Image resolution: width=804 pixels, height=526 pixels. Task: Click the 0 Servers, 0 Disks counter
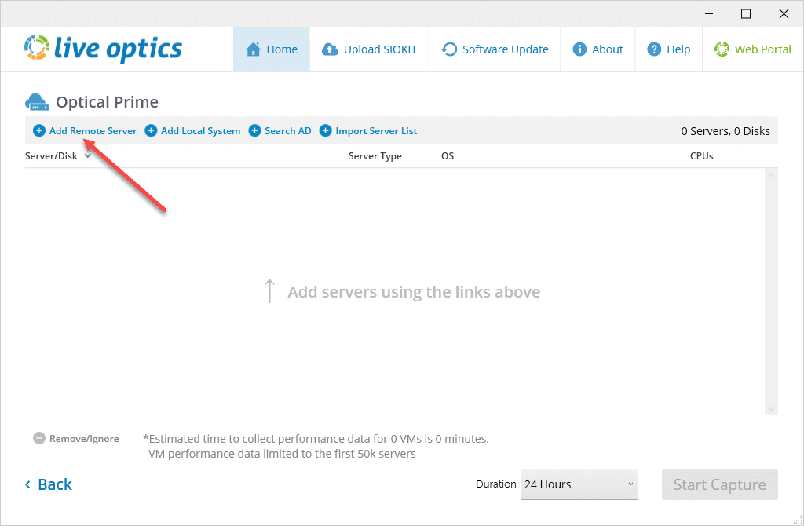tap(725, 131)
